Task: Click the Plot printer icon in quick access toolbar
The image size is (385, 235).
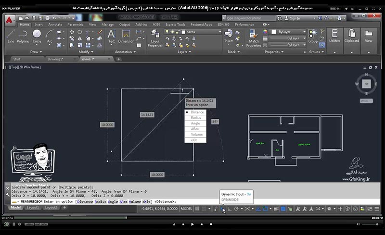Action: [x=47, y=18]
